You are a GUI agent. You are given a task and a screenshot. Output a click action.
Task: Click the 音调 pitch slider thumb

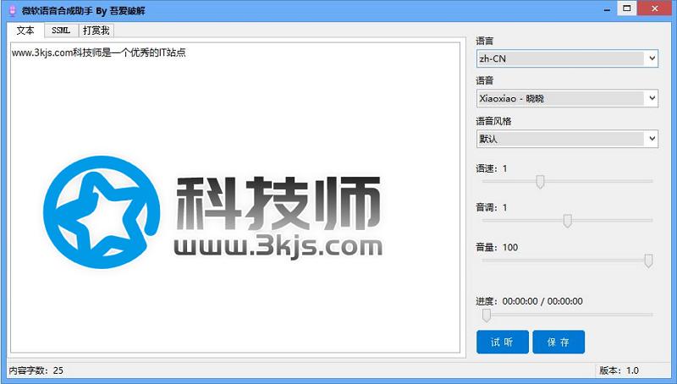[x=567, y=221]
